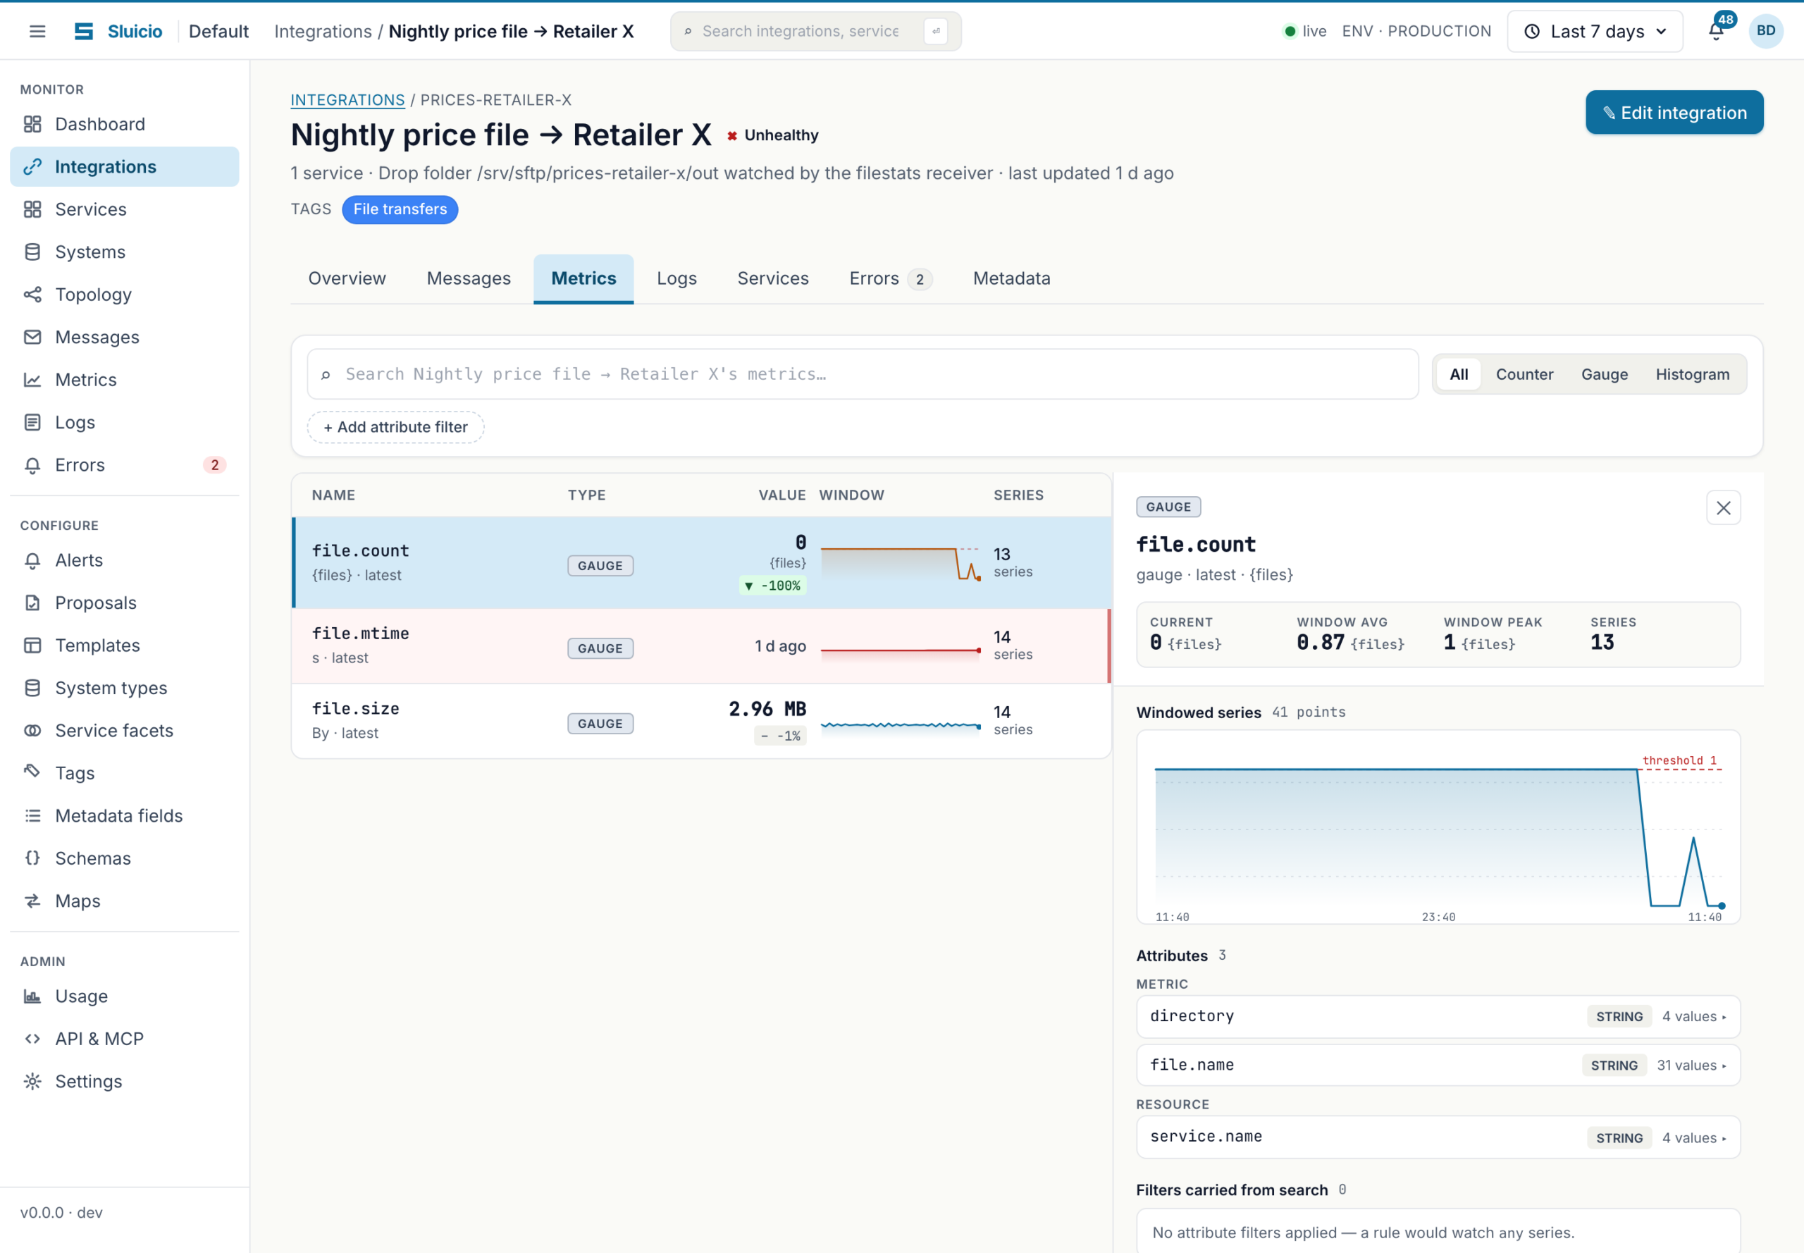Select the file.size metric row
This screenshot has width=1804, height=1253.
tap(701, 721)
